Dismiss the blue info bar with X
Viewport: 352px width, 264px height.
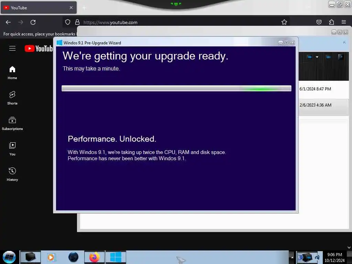(x=344, y=42)
